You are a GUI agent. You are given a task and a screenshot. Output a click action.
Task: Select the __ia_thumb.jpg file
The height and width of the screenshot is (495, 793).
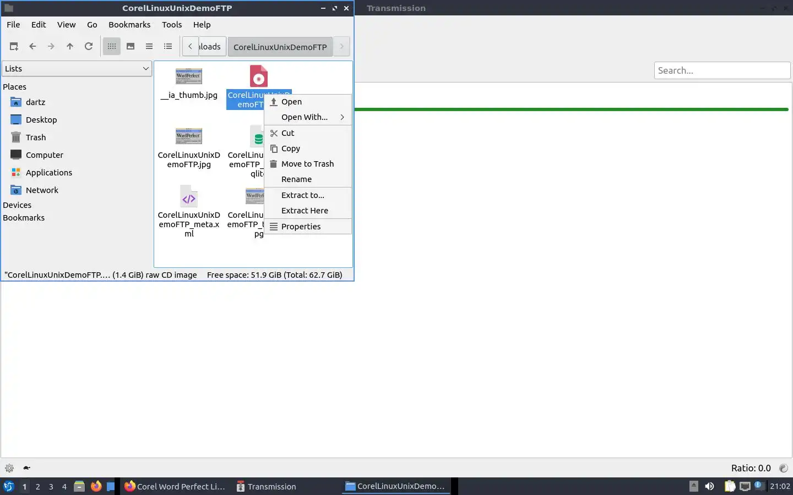[x=189, y=84]
